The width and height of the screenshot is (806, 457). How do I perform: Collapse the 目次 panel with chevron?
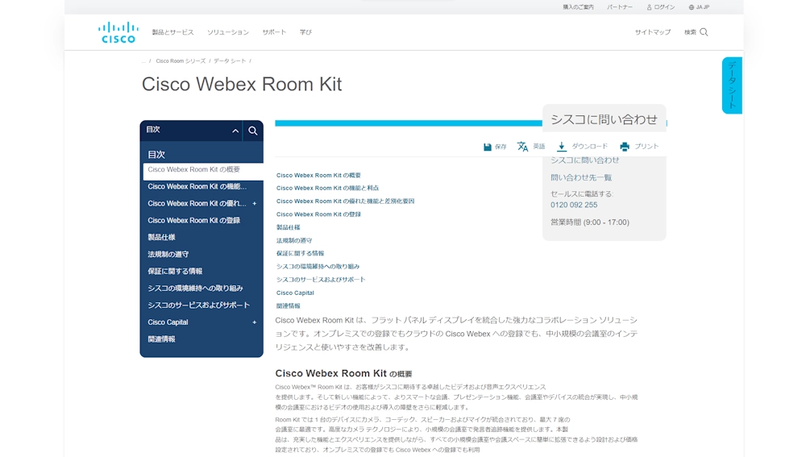[235, 131]
